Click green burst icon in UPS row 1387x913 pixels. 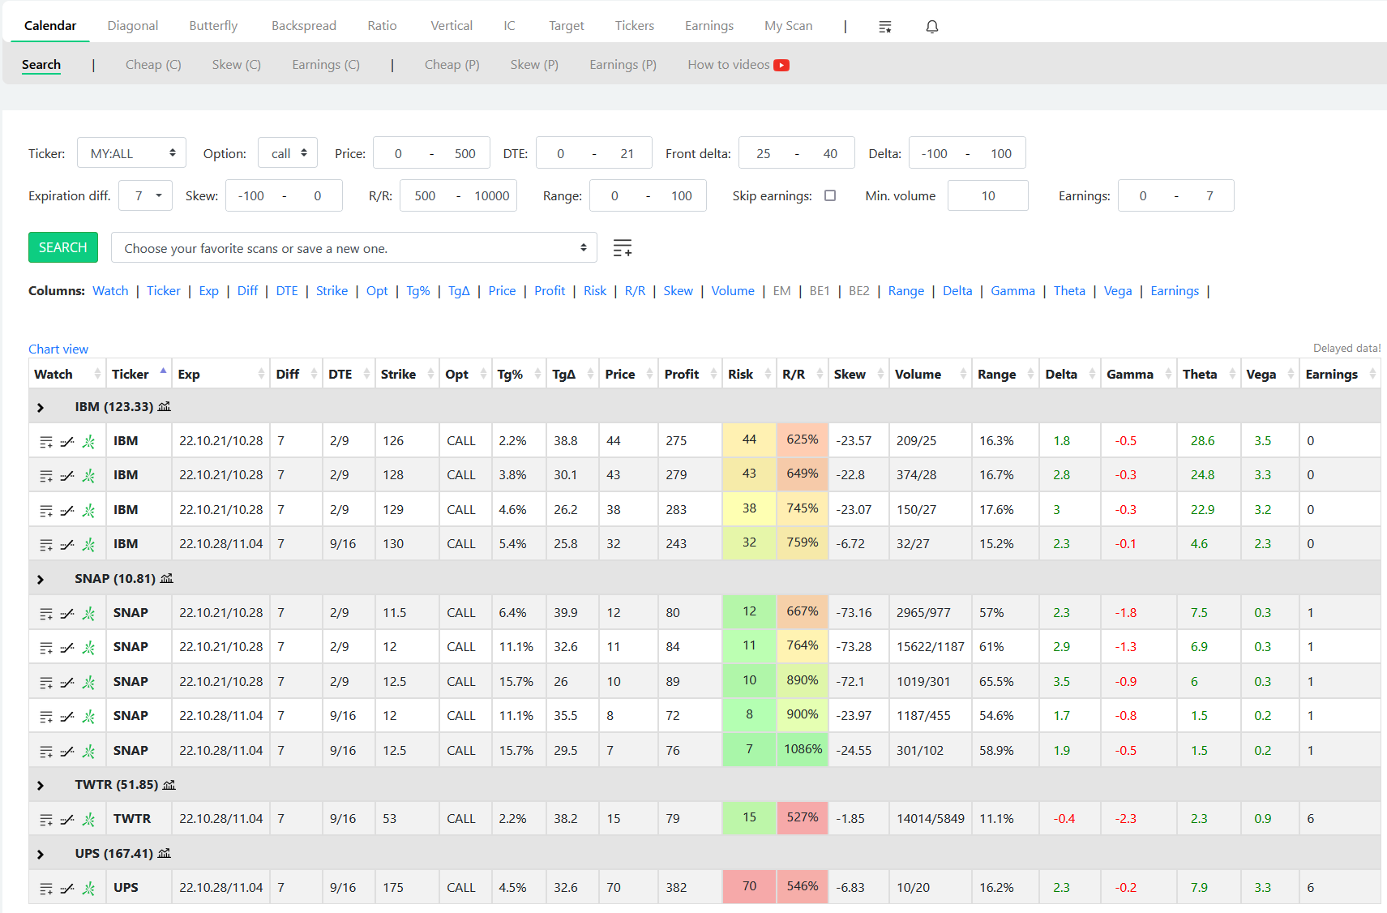[89, 889]
